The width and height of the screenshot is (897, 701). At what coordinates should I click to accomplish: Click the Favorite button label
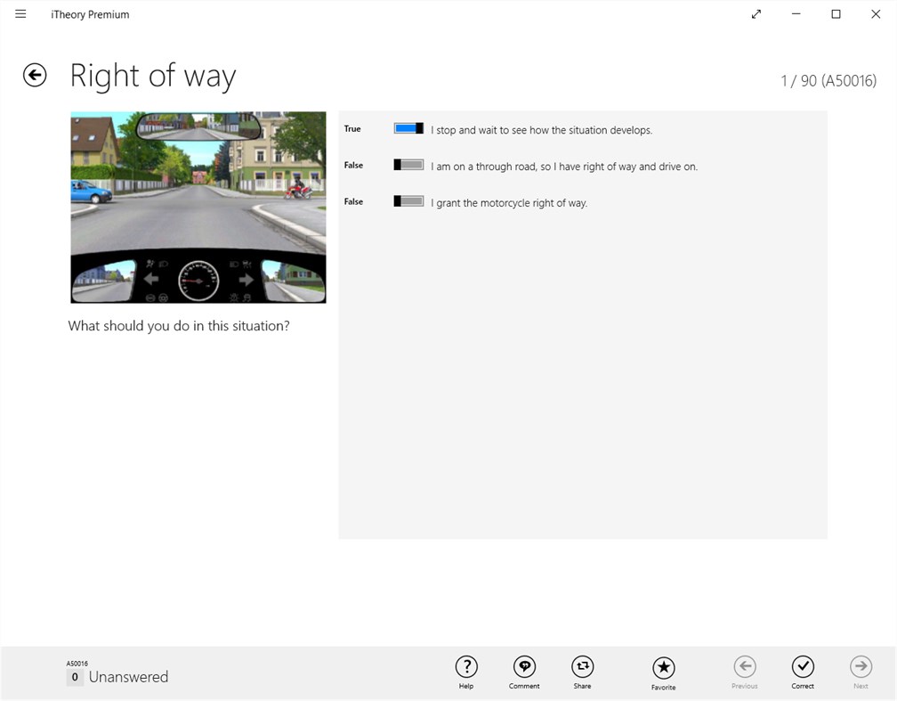coord(663,684)
